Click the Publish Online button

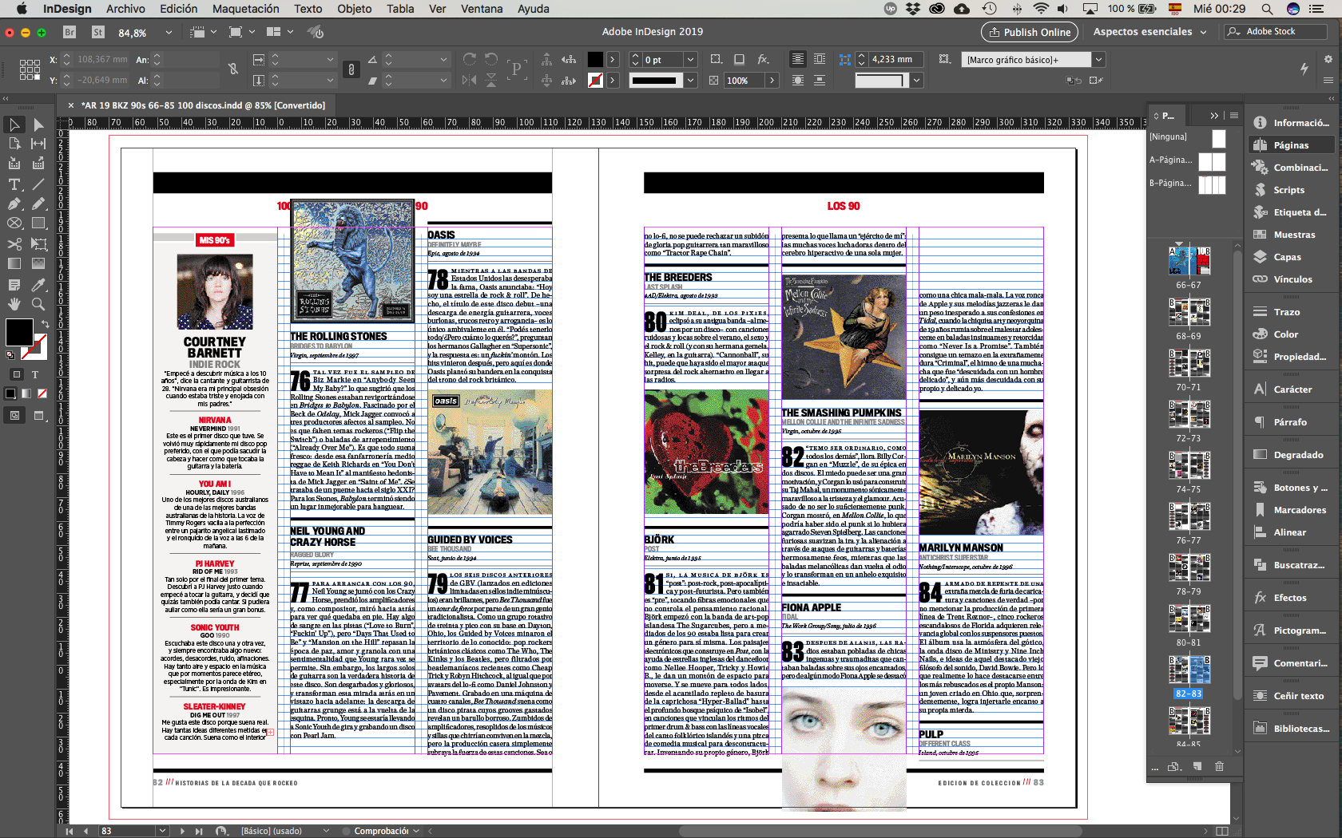coord(1029,32)
